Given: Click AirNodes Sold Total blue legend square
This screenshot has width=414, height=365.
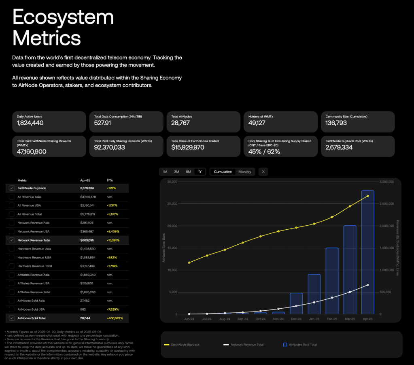Looking at the screenshot, I should (285, 345).
